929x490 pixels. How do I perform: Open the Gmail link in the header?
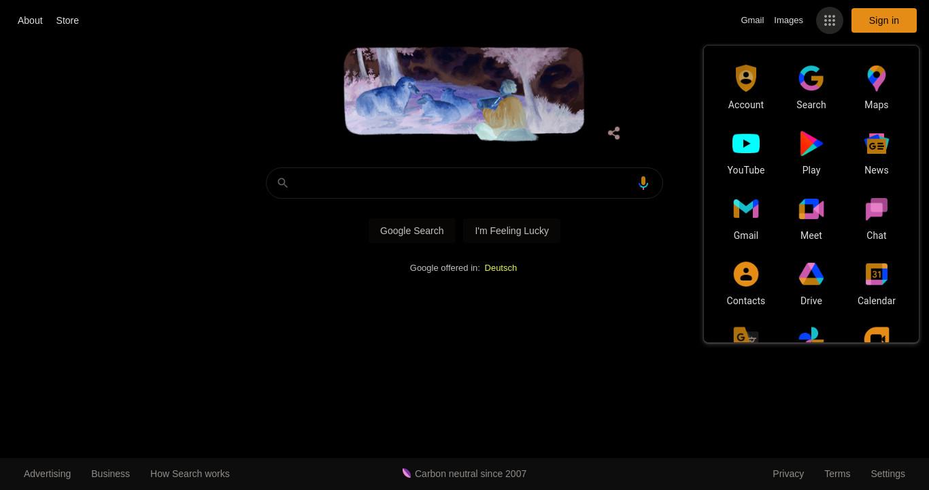point(752,20)
